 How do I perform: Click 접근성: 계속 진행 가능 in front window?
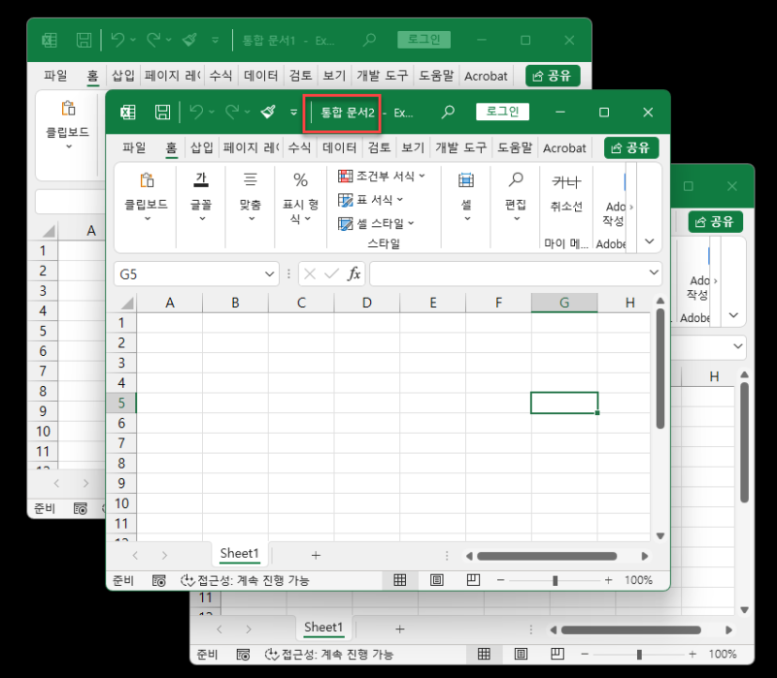(245, 580)
